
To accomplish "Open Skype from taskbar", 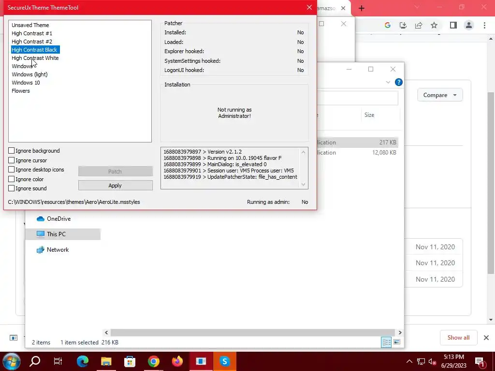I will 224,361.
